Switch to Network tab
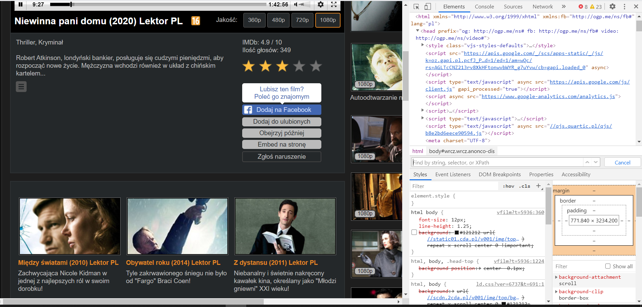The image size is (642, 307). click(x=543, y=6)
